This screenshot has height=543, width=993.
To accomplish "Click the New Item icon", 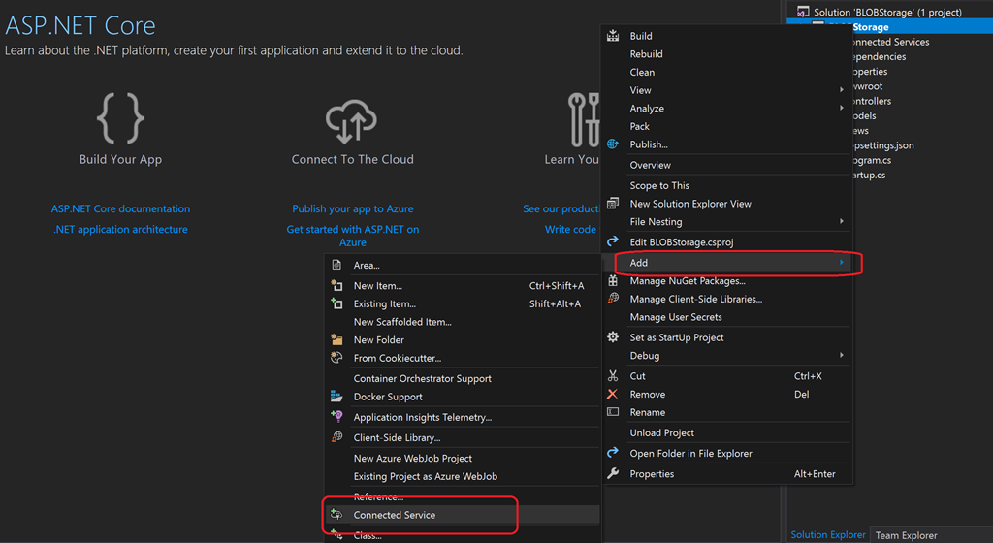I will point(336,285).
